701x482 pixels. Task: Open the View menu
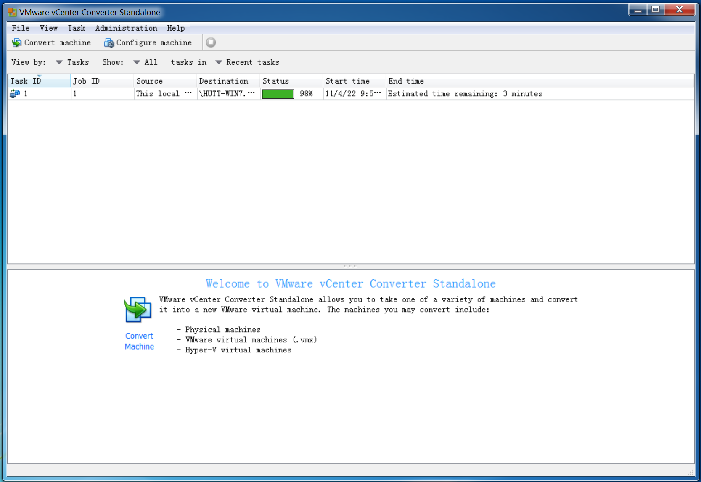point(49,28)
